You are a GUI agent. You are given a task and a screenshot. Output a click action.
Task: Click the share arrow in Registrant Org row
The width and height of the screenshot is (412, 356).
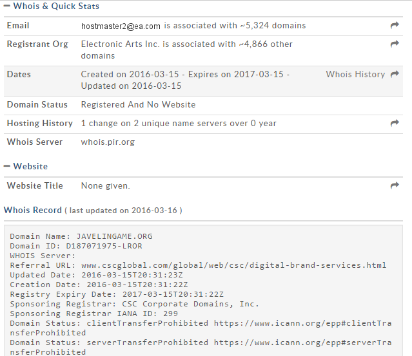395,44
